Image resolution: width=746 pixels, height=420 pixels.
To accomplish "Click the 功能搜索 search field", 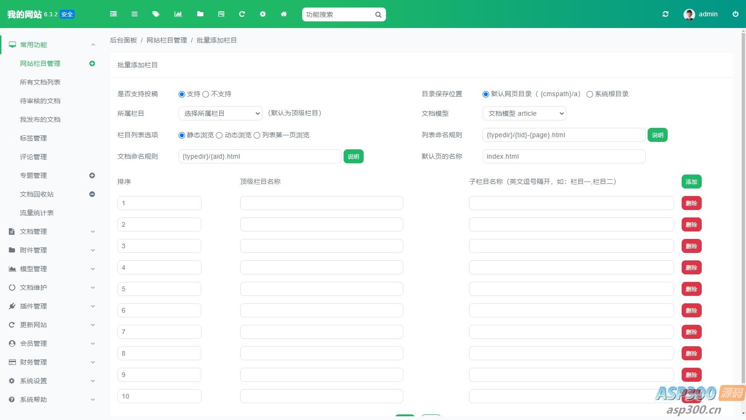I will pos(338,14).
